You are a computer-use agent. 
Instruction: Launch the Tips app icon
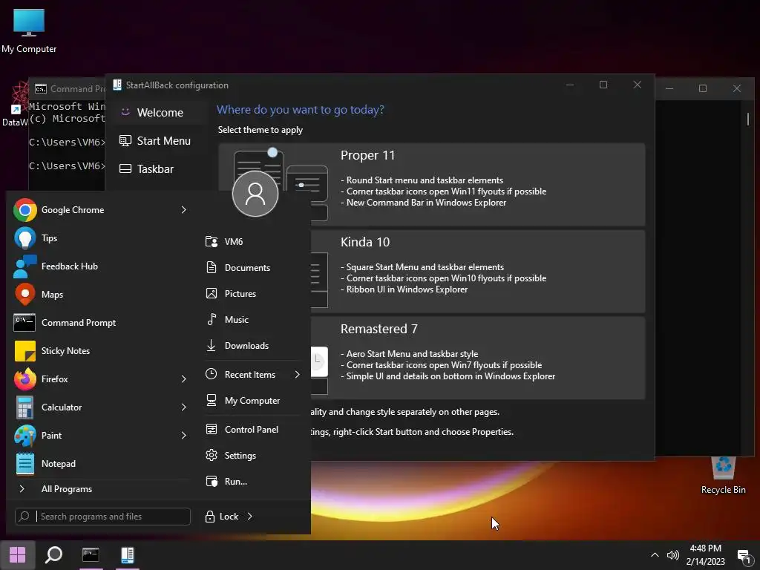pyautogui.click(x=24, y=238)
